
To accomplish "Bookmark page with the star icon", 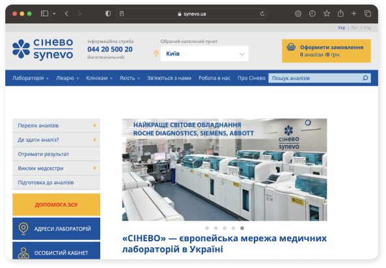I will (326, 14).
